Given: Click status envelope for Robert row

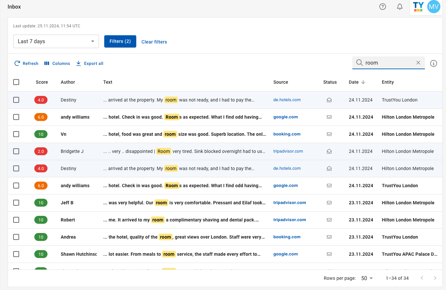Looking at the screenshot, I should pos(329,220).
